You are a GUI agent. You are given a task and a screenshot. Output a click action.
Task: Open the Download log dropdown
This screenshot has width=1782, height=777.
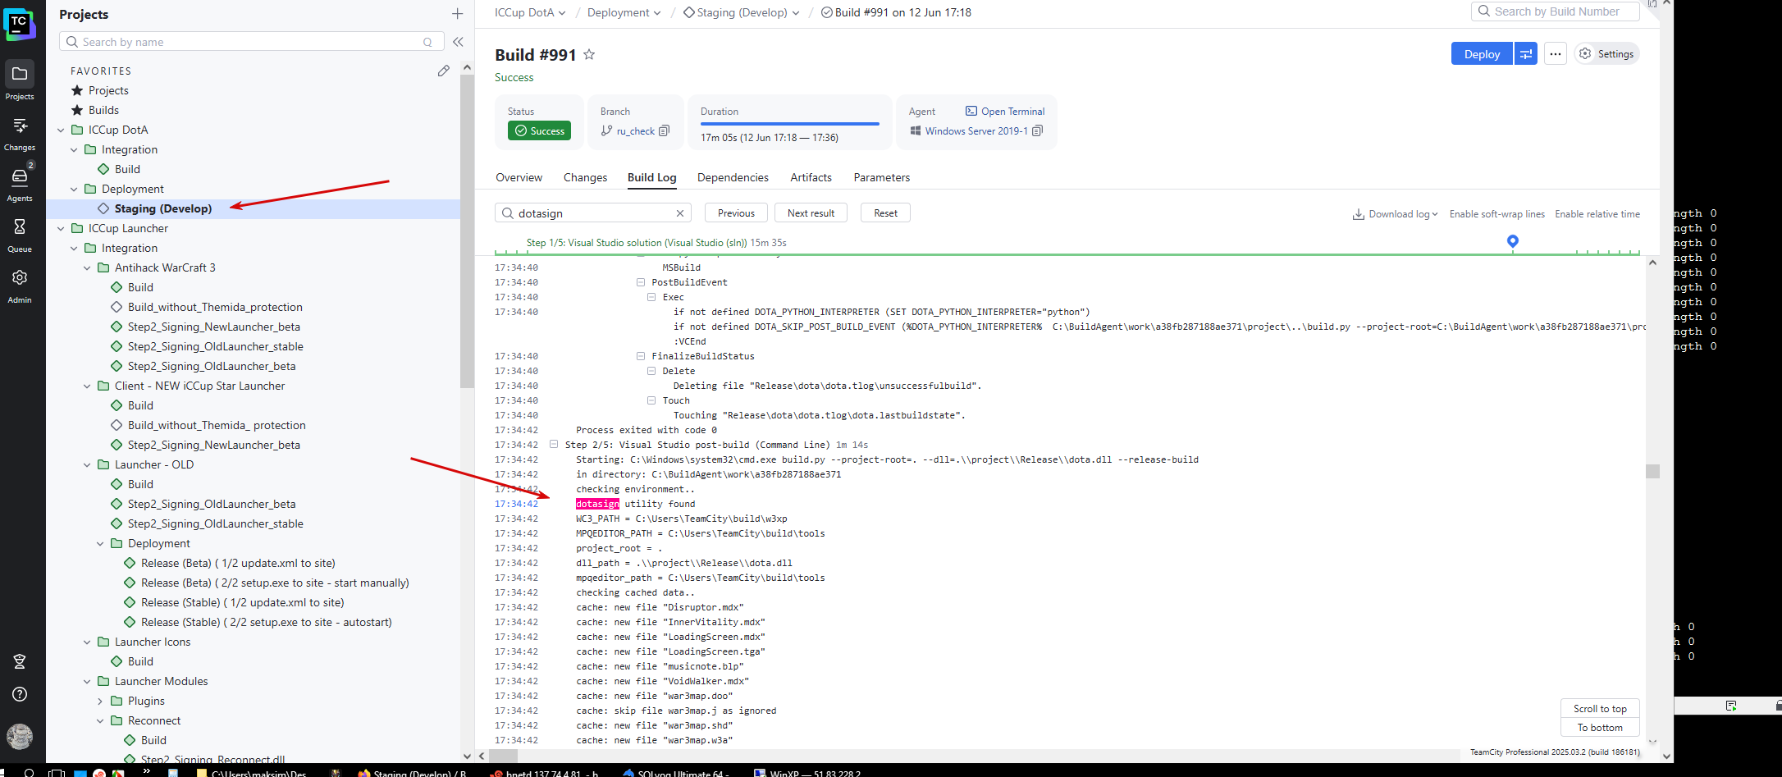click(x=1395, y=214)
